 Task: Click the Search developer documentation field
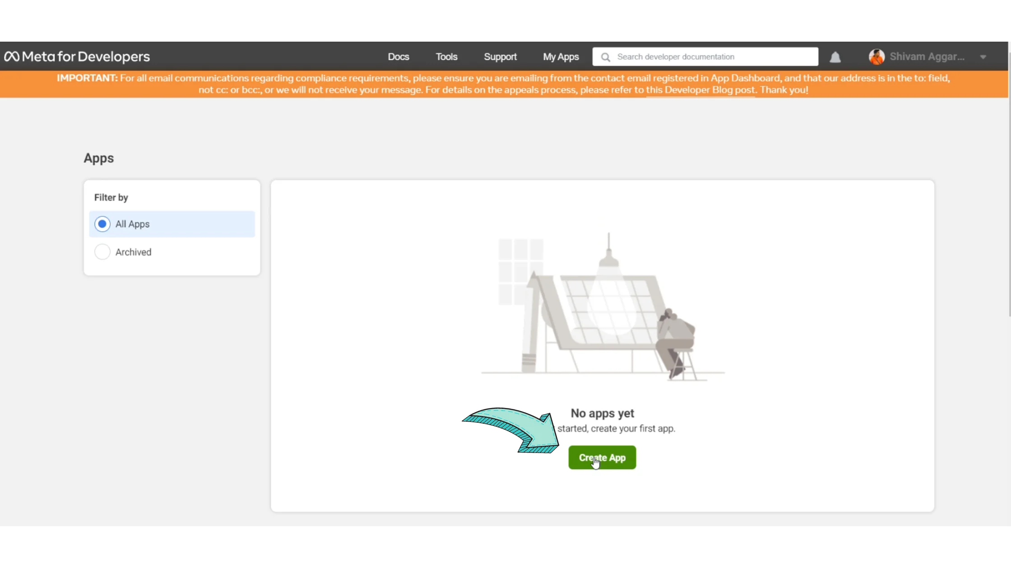click(713, 57)
